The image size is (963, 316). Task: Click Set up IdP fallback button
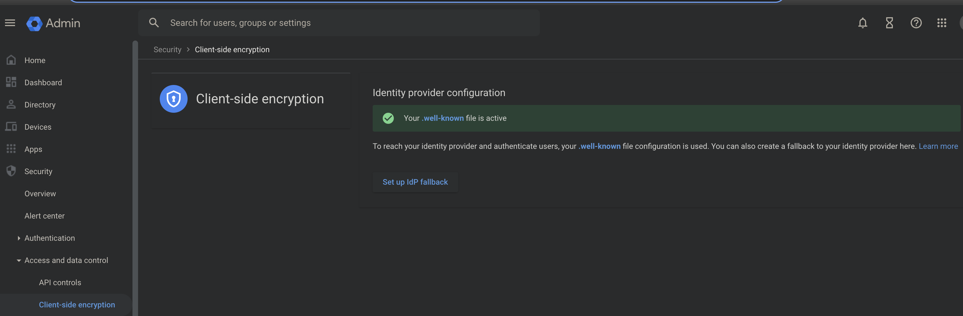(x=415, y=182)
